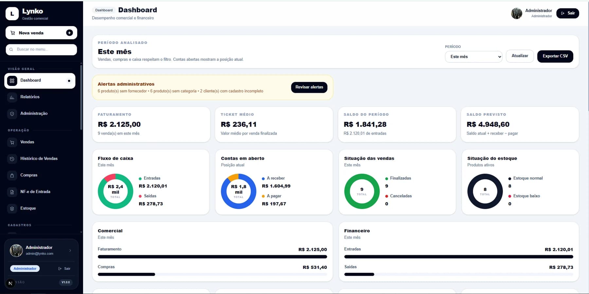Click the Next.js N badge icon
This screenshot has height=294, width=589.
click(x=10, y=283)
